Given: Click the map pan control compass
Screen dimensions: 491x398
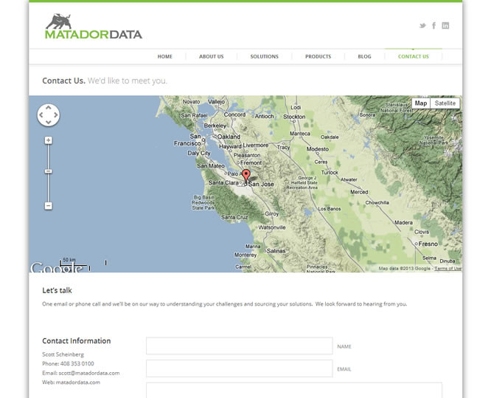Looking at the screenshot, I should tap(48, 115).
